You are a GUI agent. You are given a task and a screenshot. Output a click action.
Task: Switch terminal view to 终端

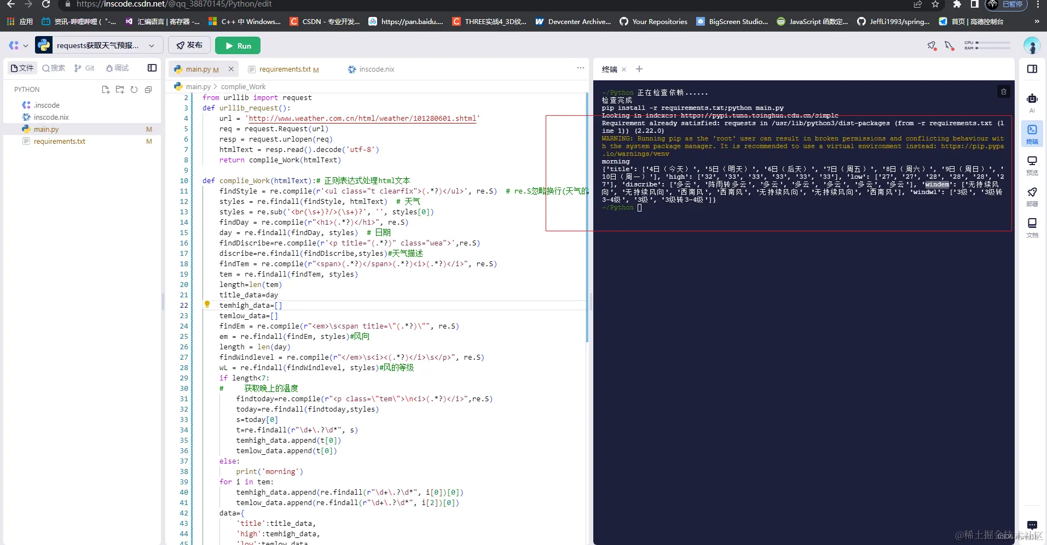tap(609, 69)
